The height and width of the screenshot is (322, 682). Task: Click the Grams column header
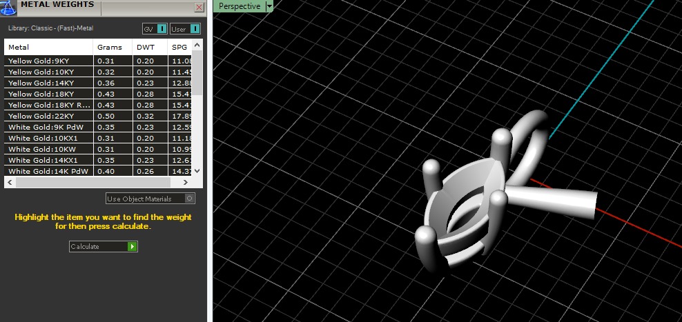pyautogui.click(x=113, y=48)
